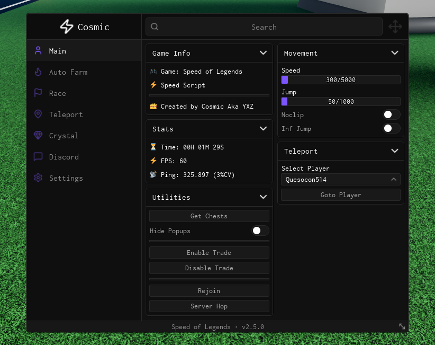Image resolution: width=435 pixels, height=345 pixels.
Task: Open the Settings tab
Action: pyautogui.click(x=84, y=178)
